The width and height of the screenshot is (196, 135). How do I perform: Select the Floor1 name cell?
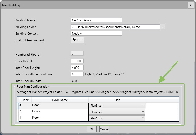(60, 118)
